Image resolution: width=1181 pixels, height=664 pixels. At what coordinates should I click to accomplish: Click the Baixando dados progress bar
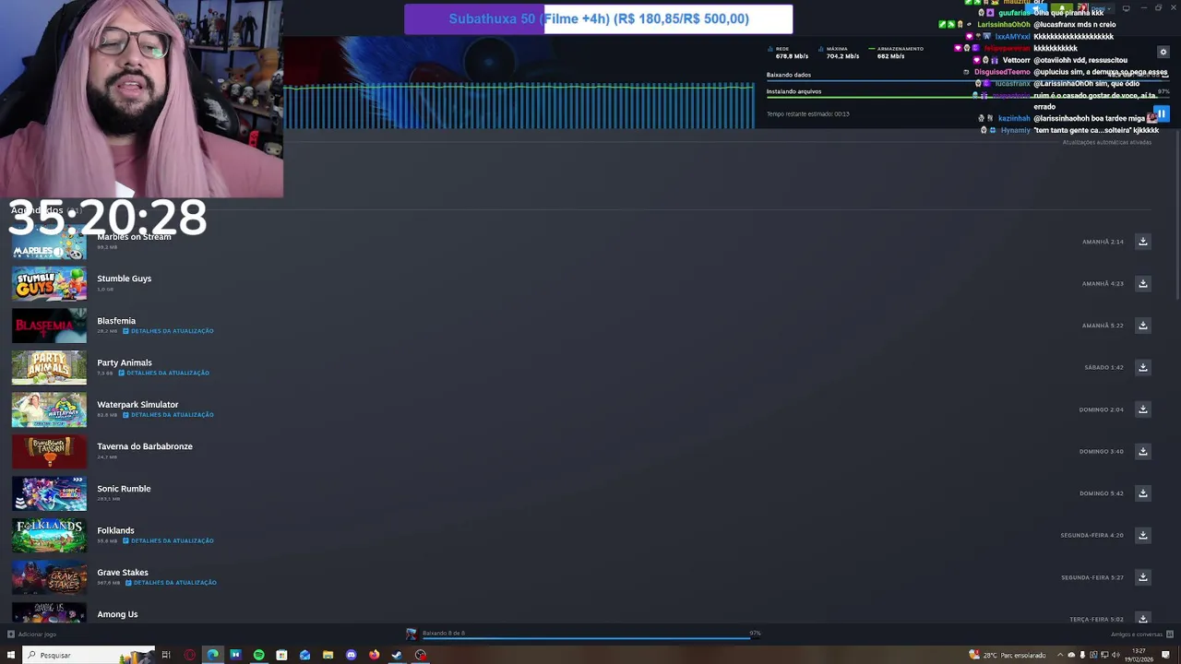point(969,81)
